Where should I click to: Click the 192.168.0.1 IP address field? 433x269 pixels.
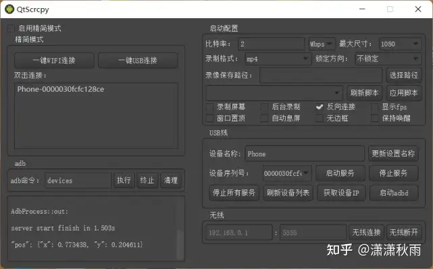pyautogui.click(x=239, y=233)
